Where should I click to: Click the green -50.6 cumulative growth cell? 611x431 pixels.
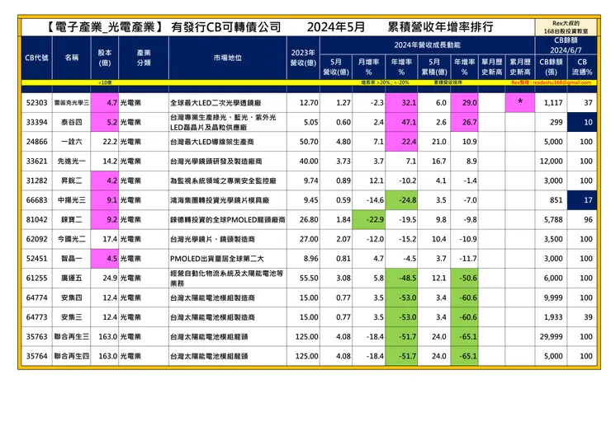point(464,278)
